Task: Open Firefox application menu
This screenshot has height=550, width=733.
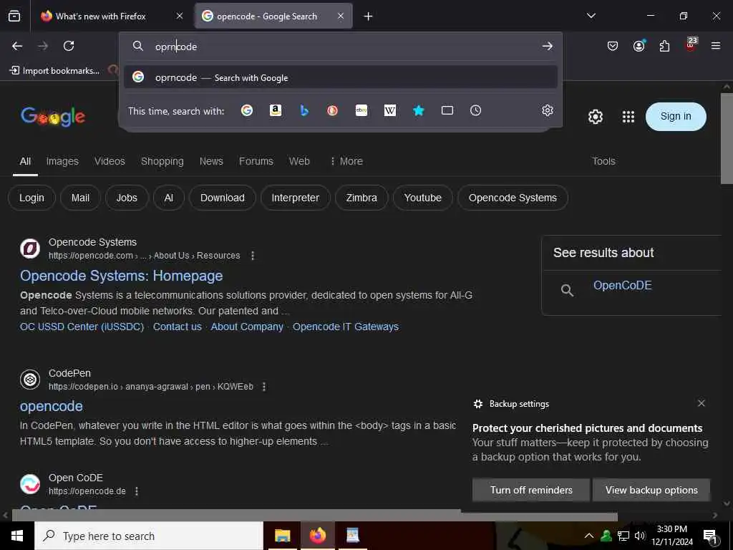Action: [715, 46]
